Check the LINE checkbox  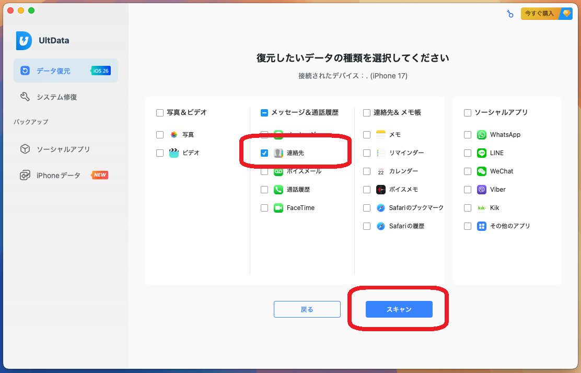[468, 153]
